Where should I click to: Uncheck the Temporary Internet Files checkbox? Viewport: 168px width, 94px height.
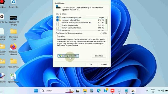(57, 20)
